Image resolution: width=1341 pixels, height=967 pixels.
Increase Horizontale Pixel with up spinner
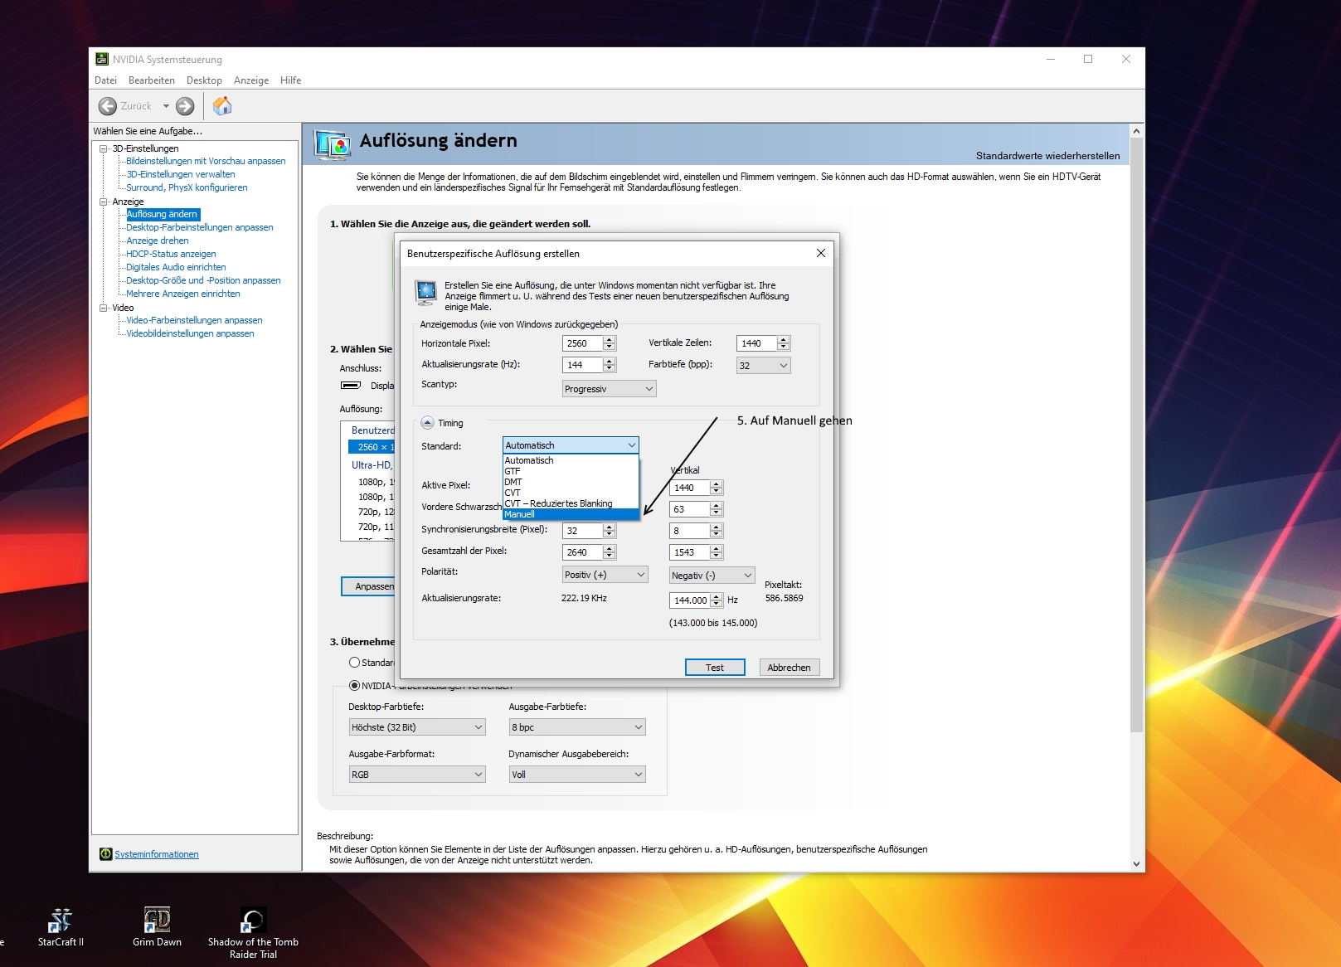coord(610,339)
